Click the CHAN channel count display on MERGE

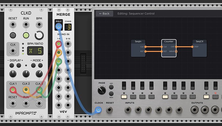tap(68, 27)
